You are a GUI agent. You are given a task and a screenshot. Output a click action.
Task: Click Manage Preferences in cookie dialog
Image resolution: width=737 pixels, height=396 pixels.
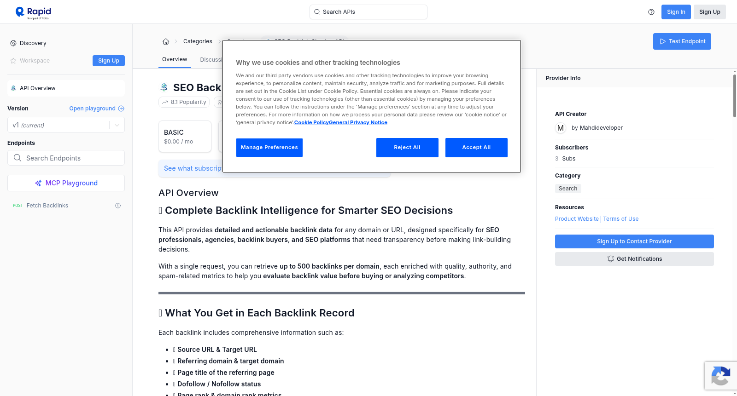(x=269, y=148)
